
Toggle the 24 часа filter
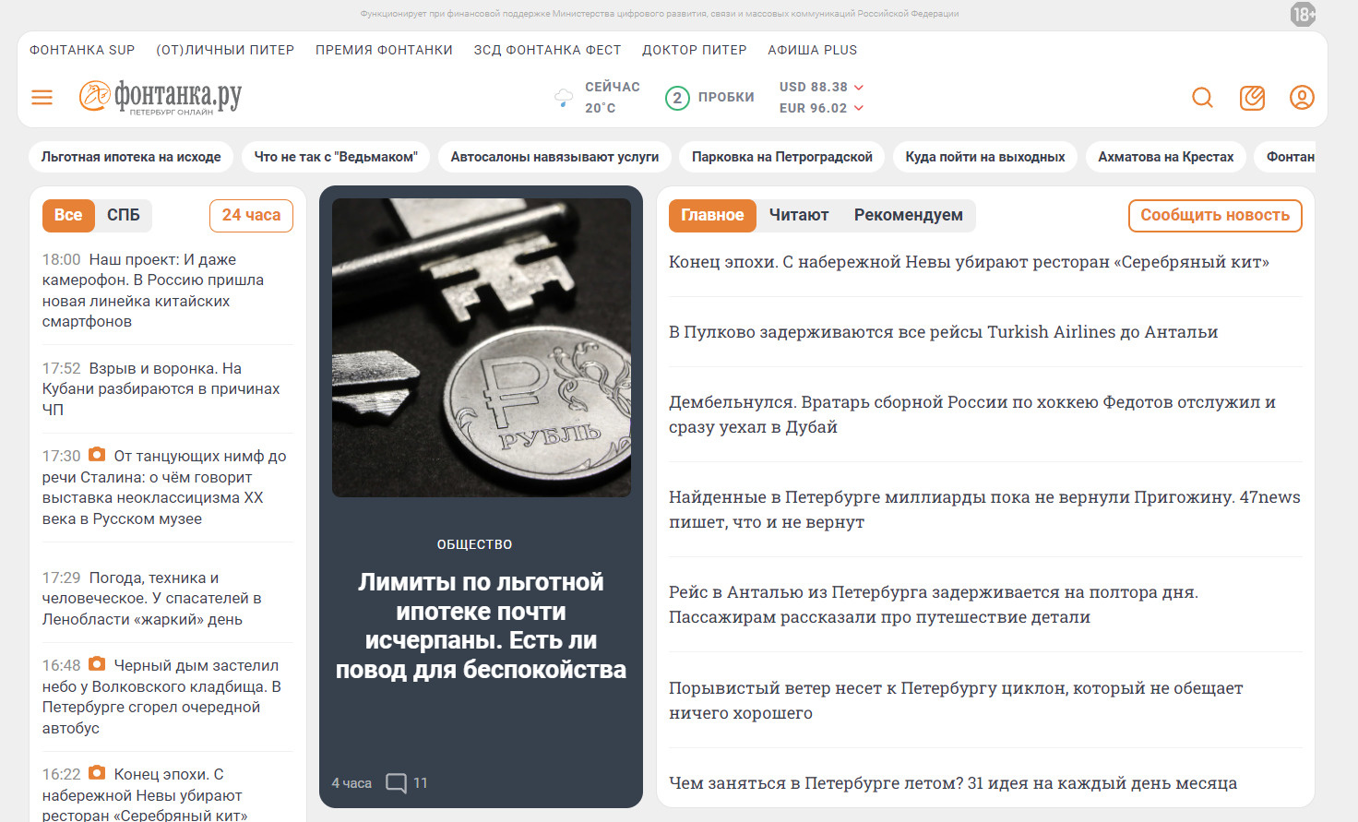251,215
